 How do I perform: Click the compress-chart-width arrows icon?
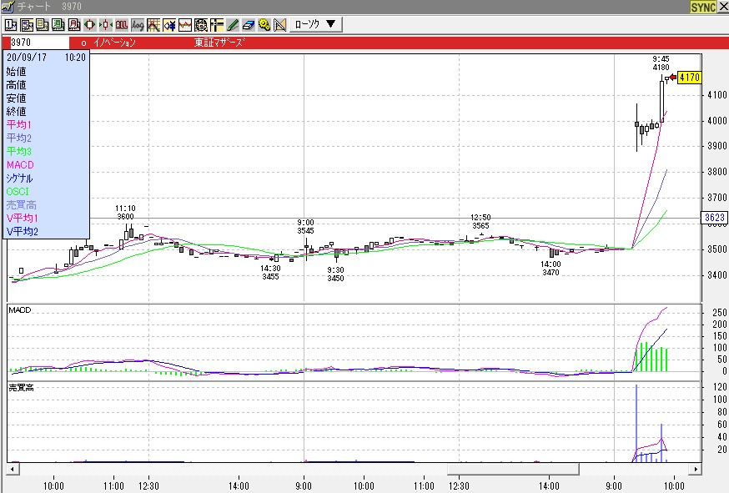105,24
